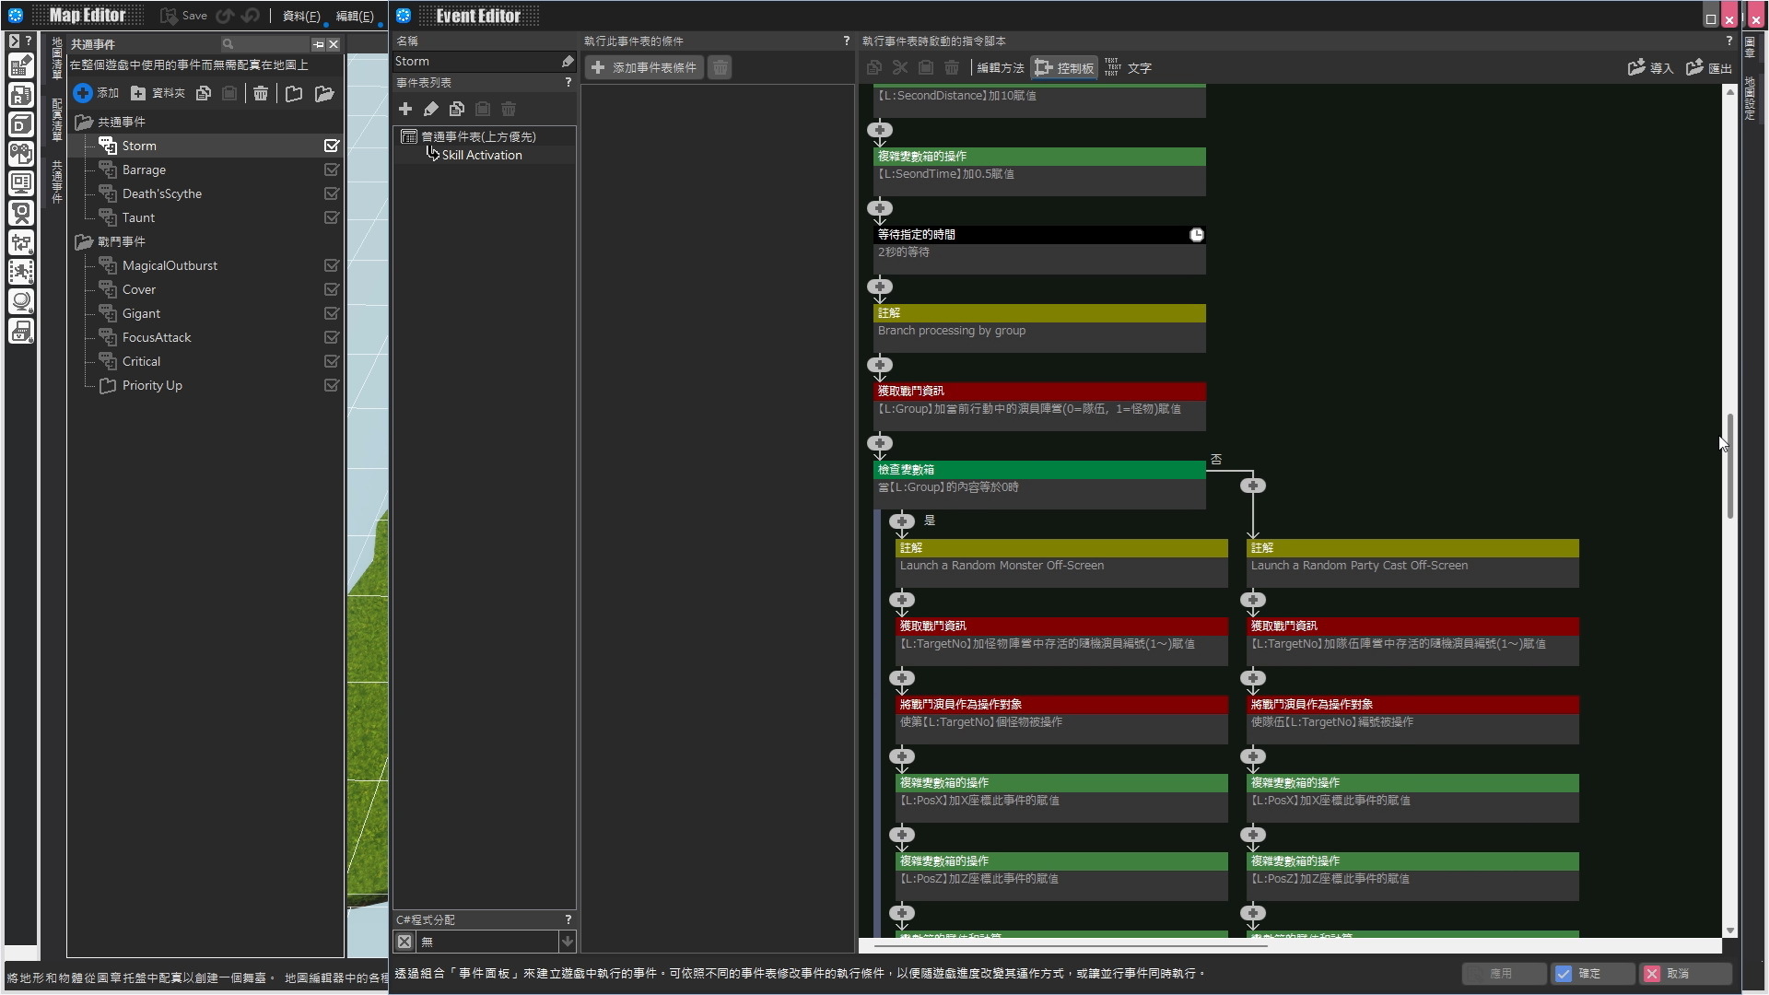
Task: Click the rename pencil beside Storm name field
Action: (x=568, y=62)
